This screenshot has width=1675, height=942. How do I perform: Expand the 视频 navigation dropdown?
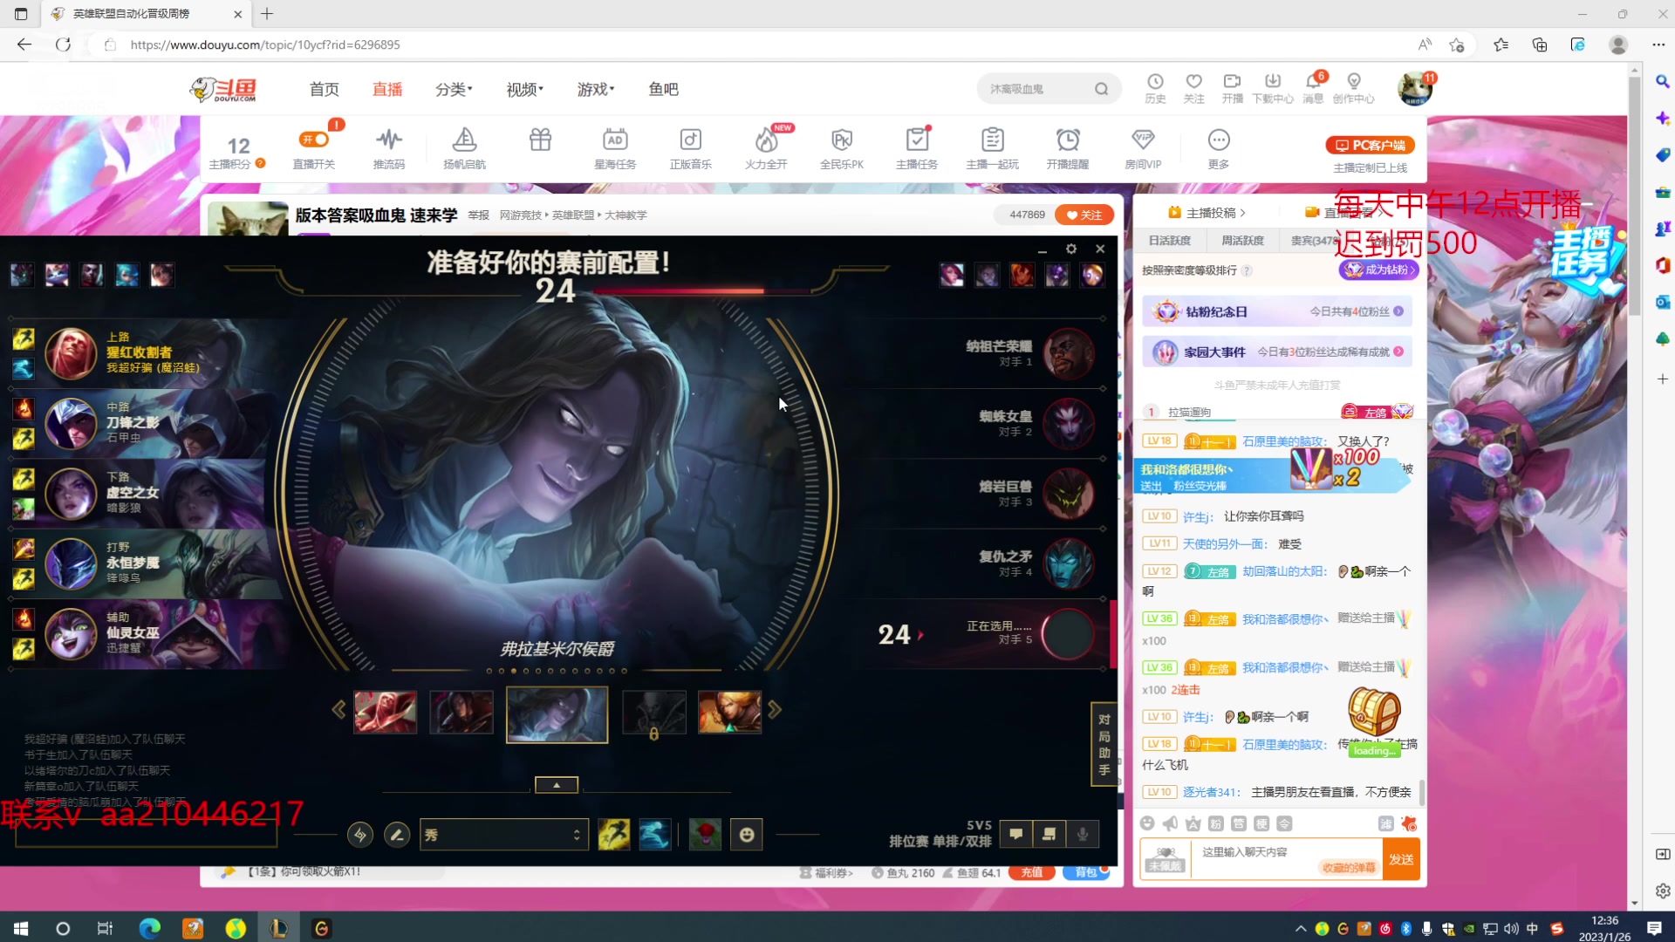click(x=524, y=89)
